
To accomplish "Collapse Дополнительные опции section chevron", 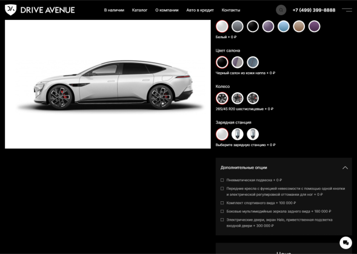I will click(x=345, y=168).
